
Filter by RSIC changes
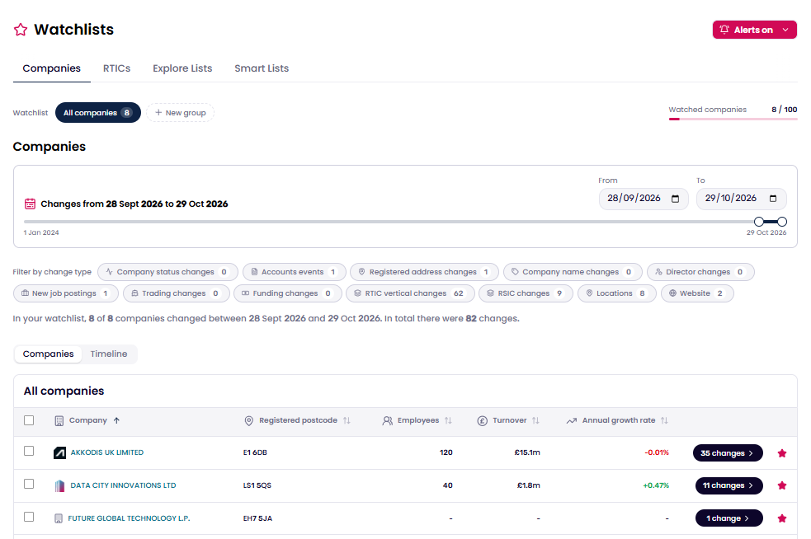526,293
